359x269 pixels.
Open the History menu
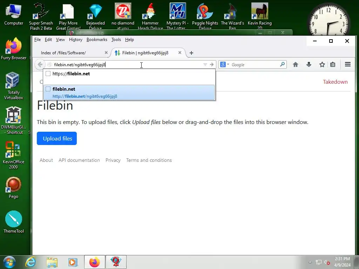76,40
